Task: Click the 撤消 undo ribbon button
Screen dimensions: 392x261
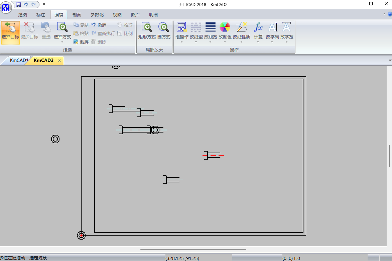Action: (x=99, y=25)
